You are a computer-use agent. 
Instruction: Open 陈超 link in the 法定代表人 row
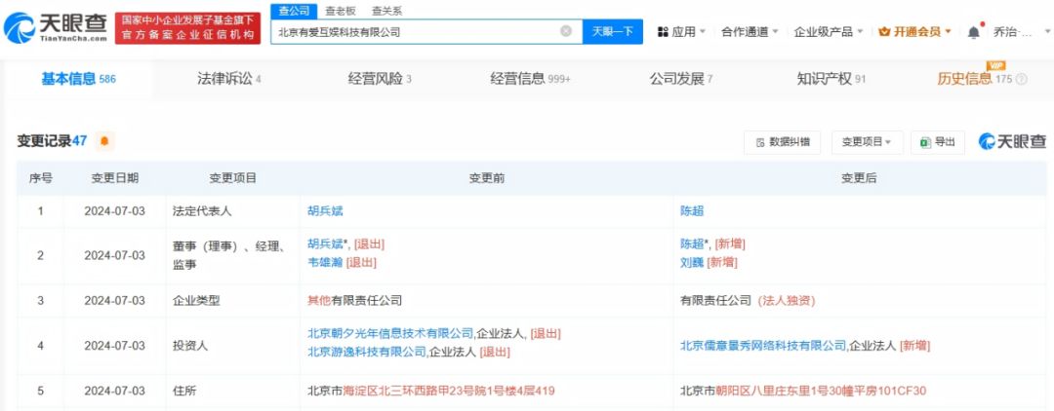pos(692,210)
